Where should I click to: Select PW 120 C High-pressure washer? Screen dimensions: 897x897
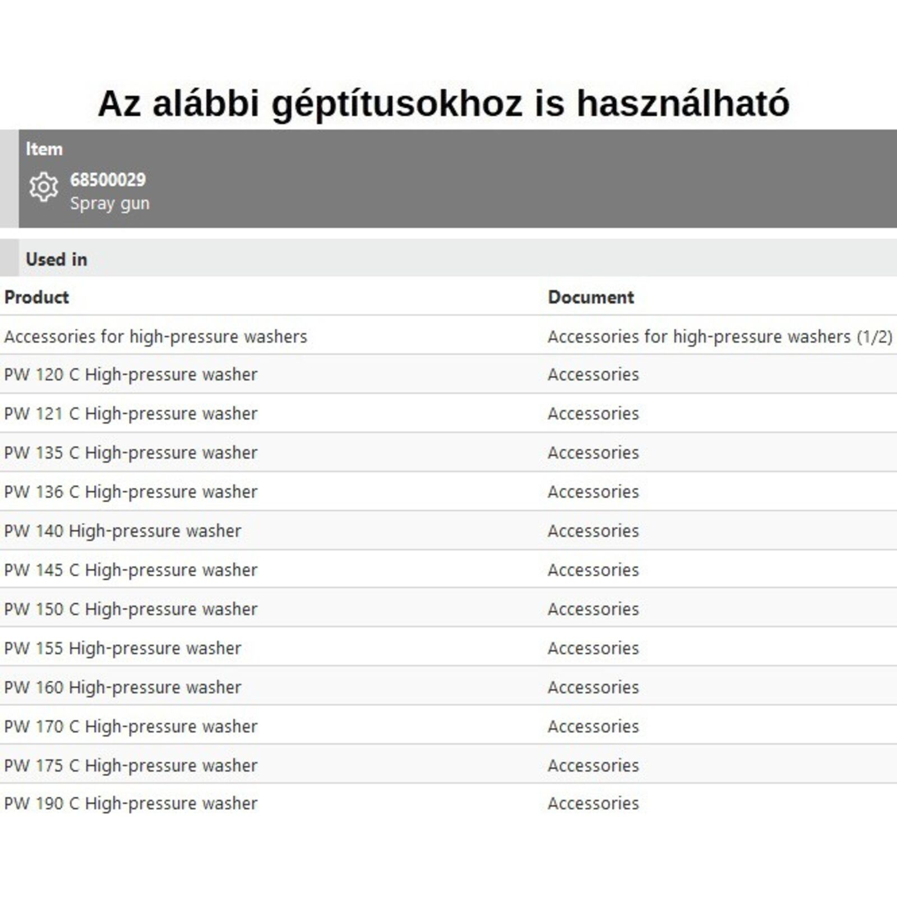click(x=131, y=374)
